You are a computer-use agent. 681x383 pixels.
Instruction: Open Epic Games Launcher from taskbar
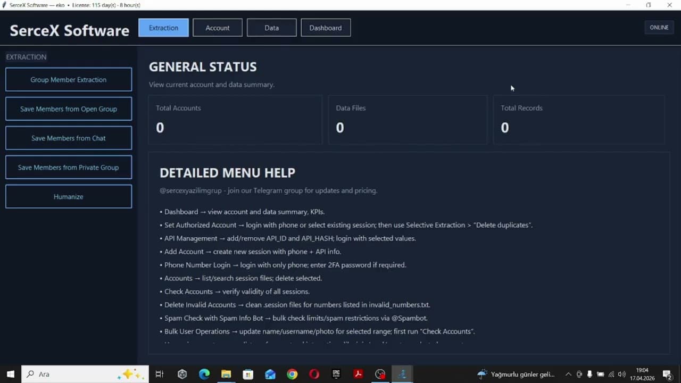(336, 374)
